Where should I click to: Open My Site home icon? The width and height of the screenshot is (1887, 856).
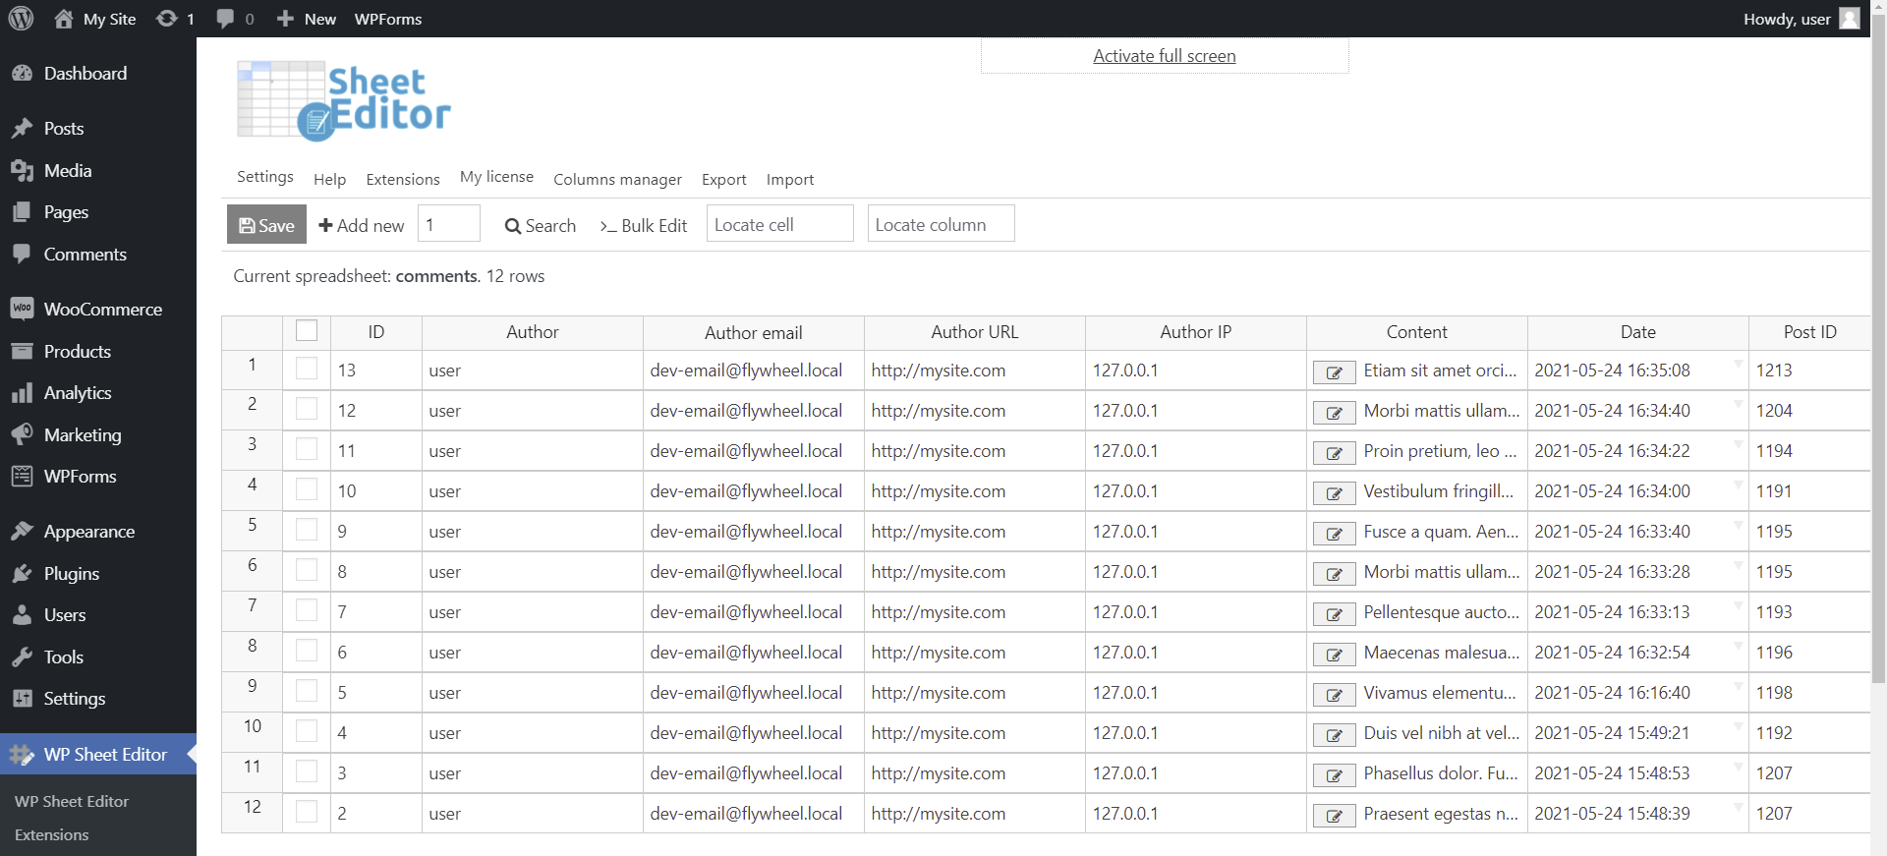(64, 19)
